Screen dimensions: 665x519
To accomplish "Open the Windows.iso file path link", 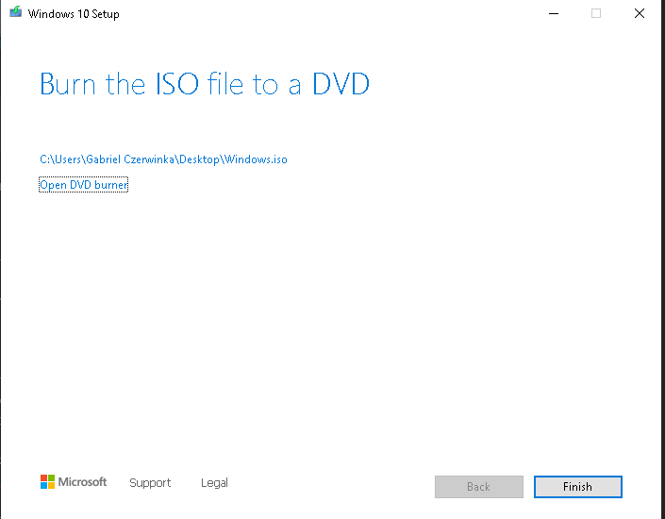I will click(x=163, y=159).
